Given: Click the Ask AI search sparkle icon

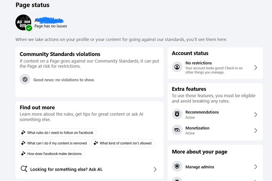Looking at the screenshot, I should point(24,169).
